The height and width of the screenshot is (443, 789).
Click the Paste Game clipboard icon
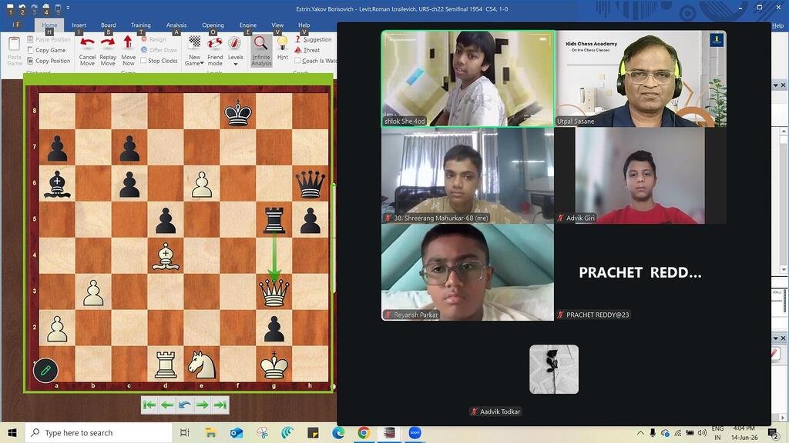point(14,44)
